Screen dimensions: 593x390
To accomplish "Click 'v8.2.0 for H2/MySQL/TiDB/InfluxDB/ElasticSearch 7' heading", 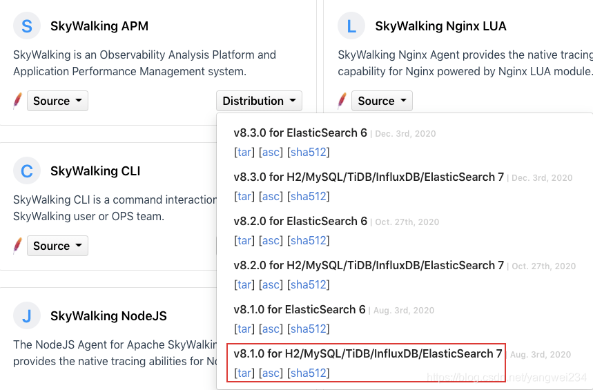I will 369,266.
